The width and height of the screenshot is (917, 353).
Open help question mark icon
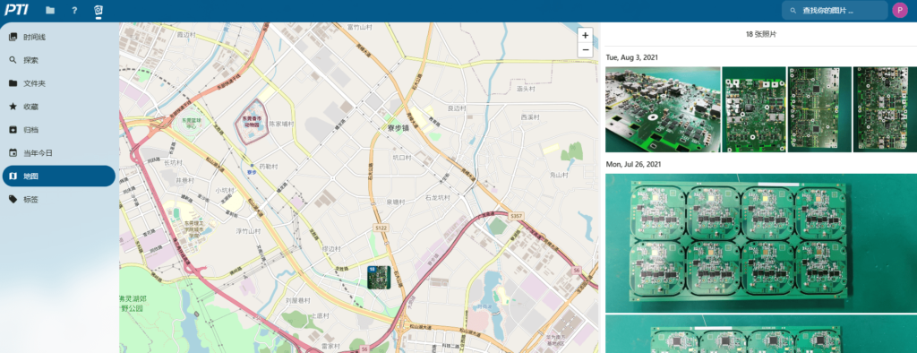(74, 10)
